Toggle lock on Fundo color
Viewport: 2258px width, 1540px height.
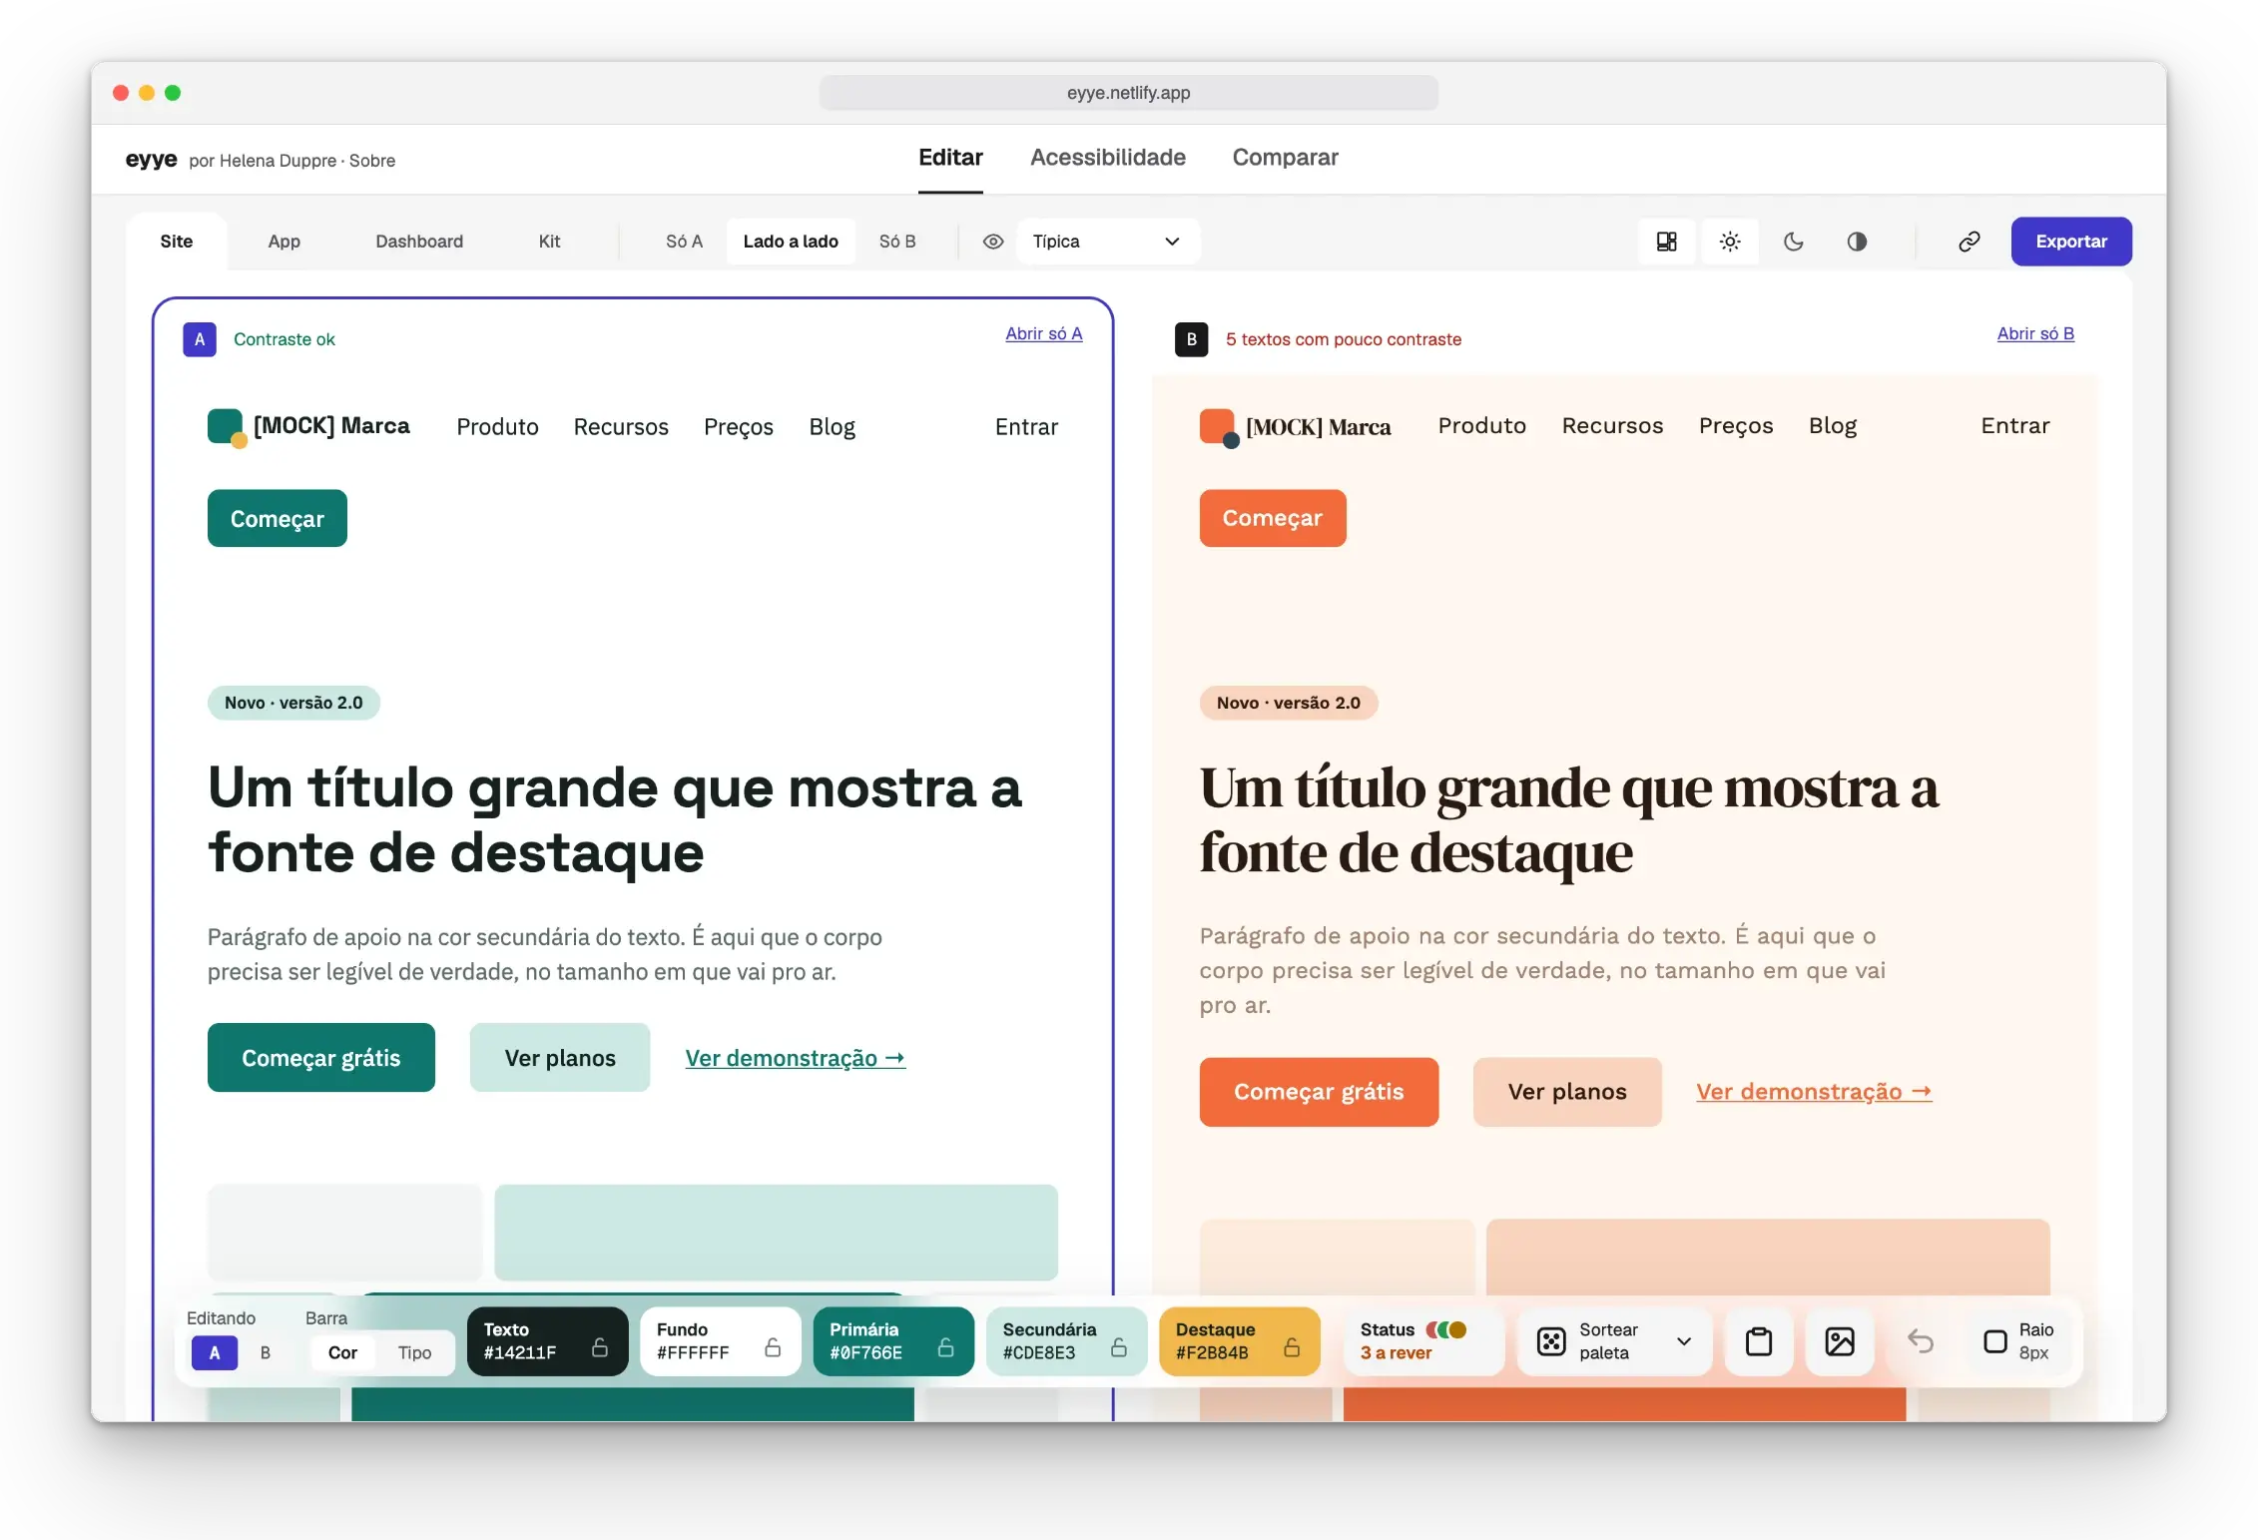(773, 1346)
